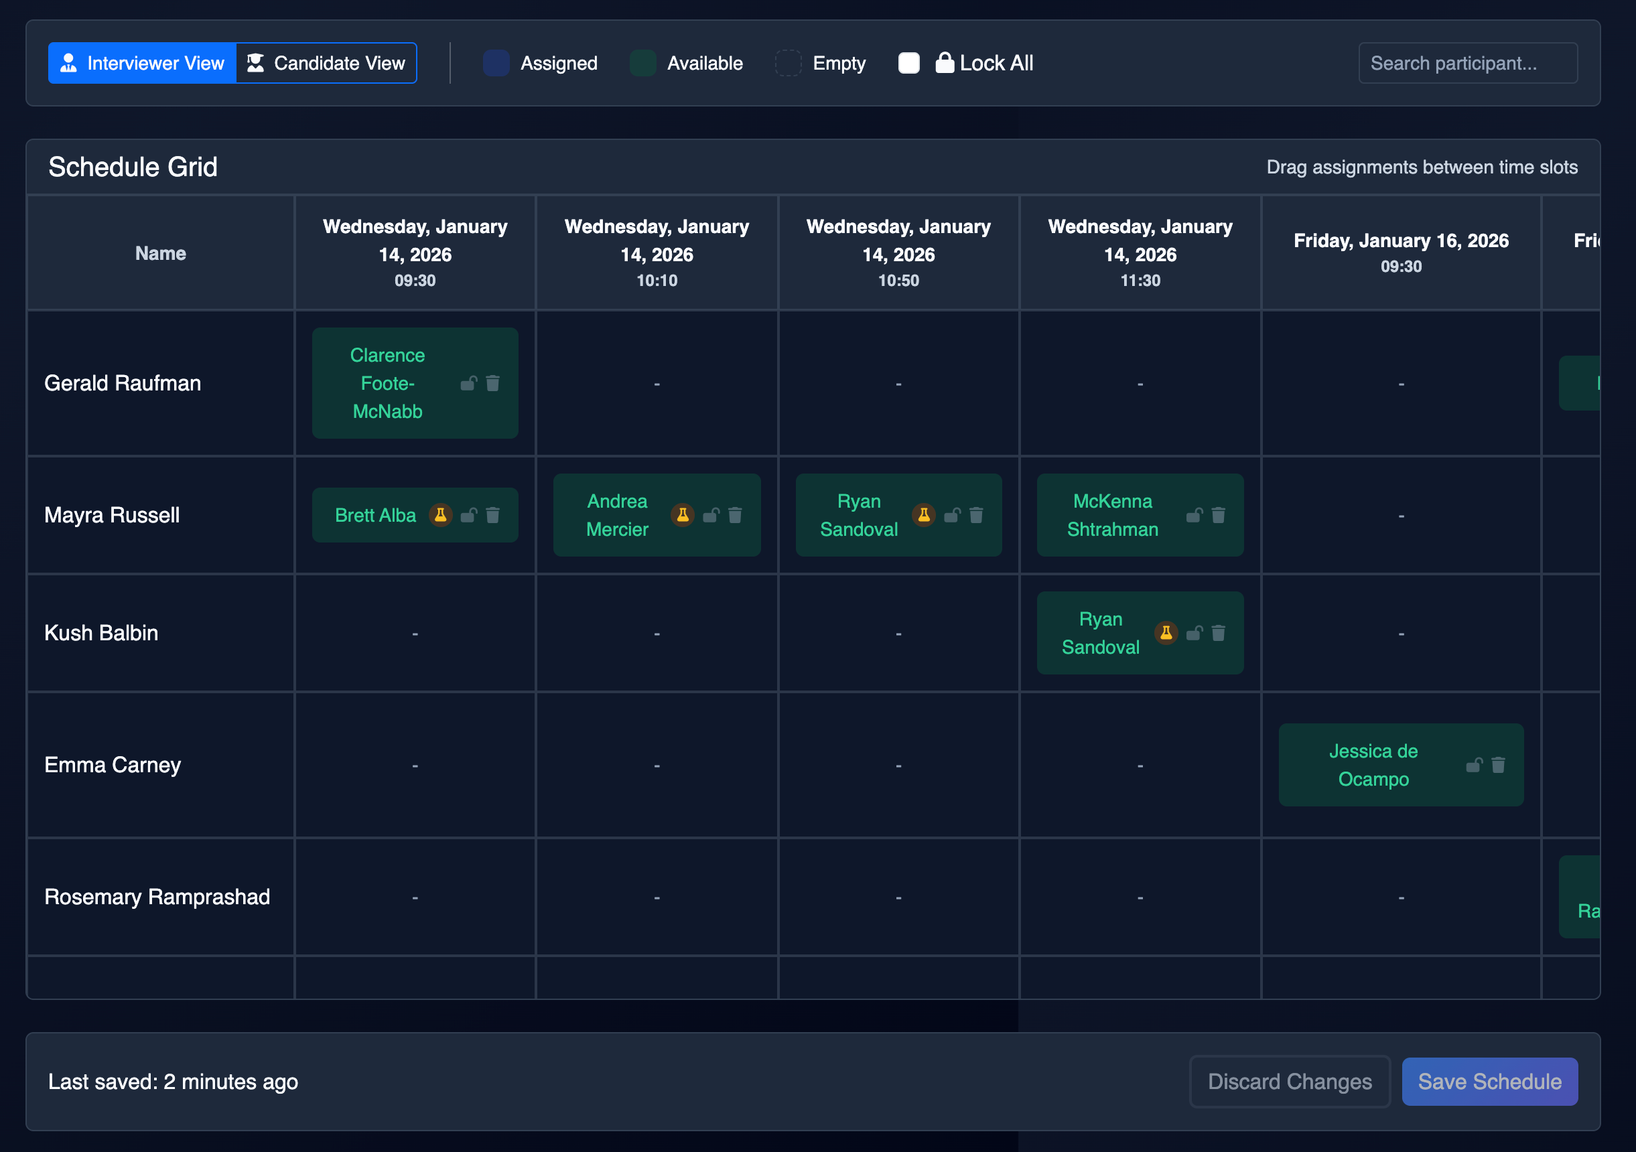Viewport: 1636px width, 1152px height.
Task: Delete McKenna Shtrahman's assignment
Action: [1219, 514]
